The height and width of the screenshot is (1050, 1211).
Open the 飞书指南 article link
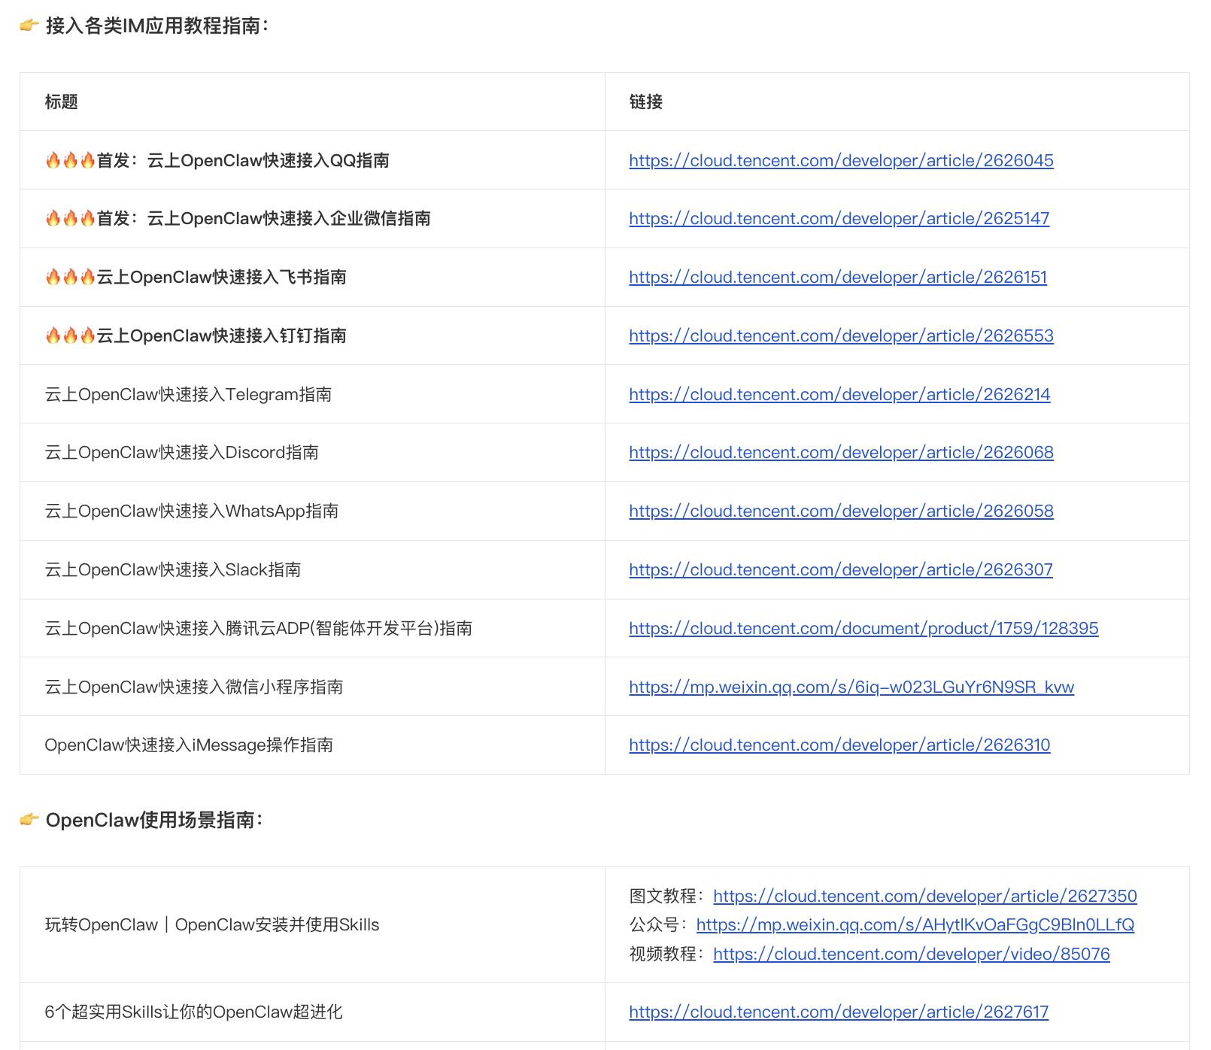[836, 278]
